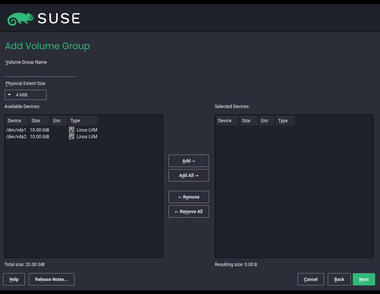
Task: Open Release Notes
Action: pos(51,279)
